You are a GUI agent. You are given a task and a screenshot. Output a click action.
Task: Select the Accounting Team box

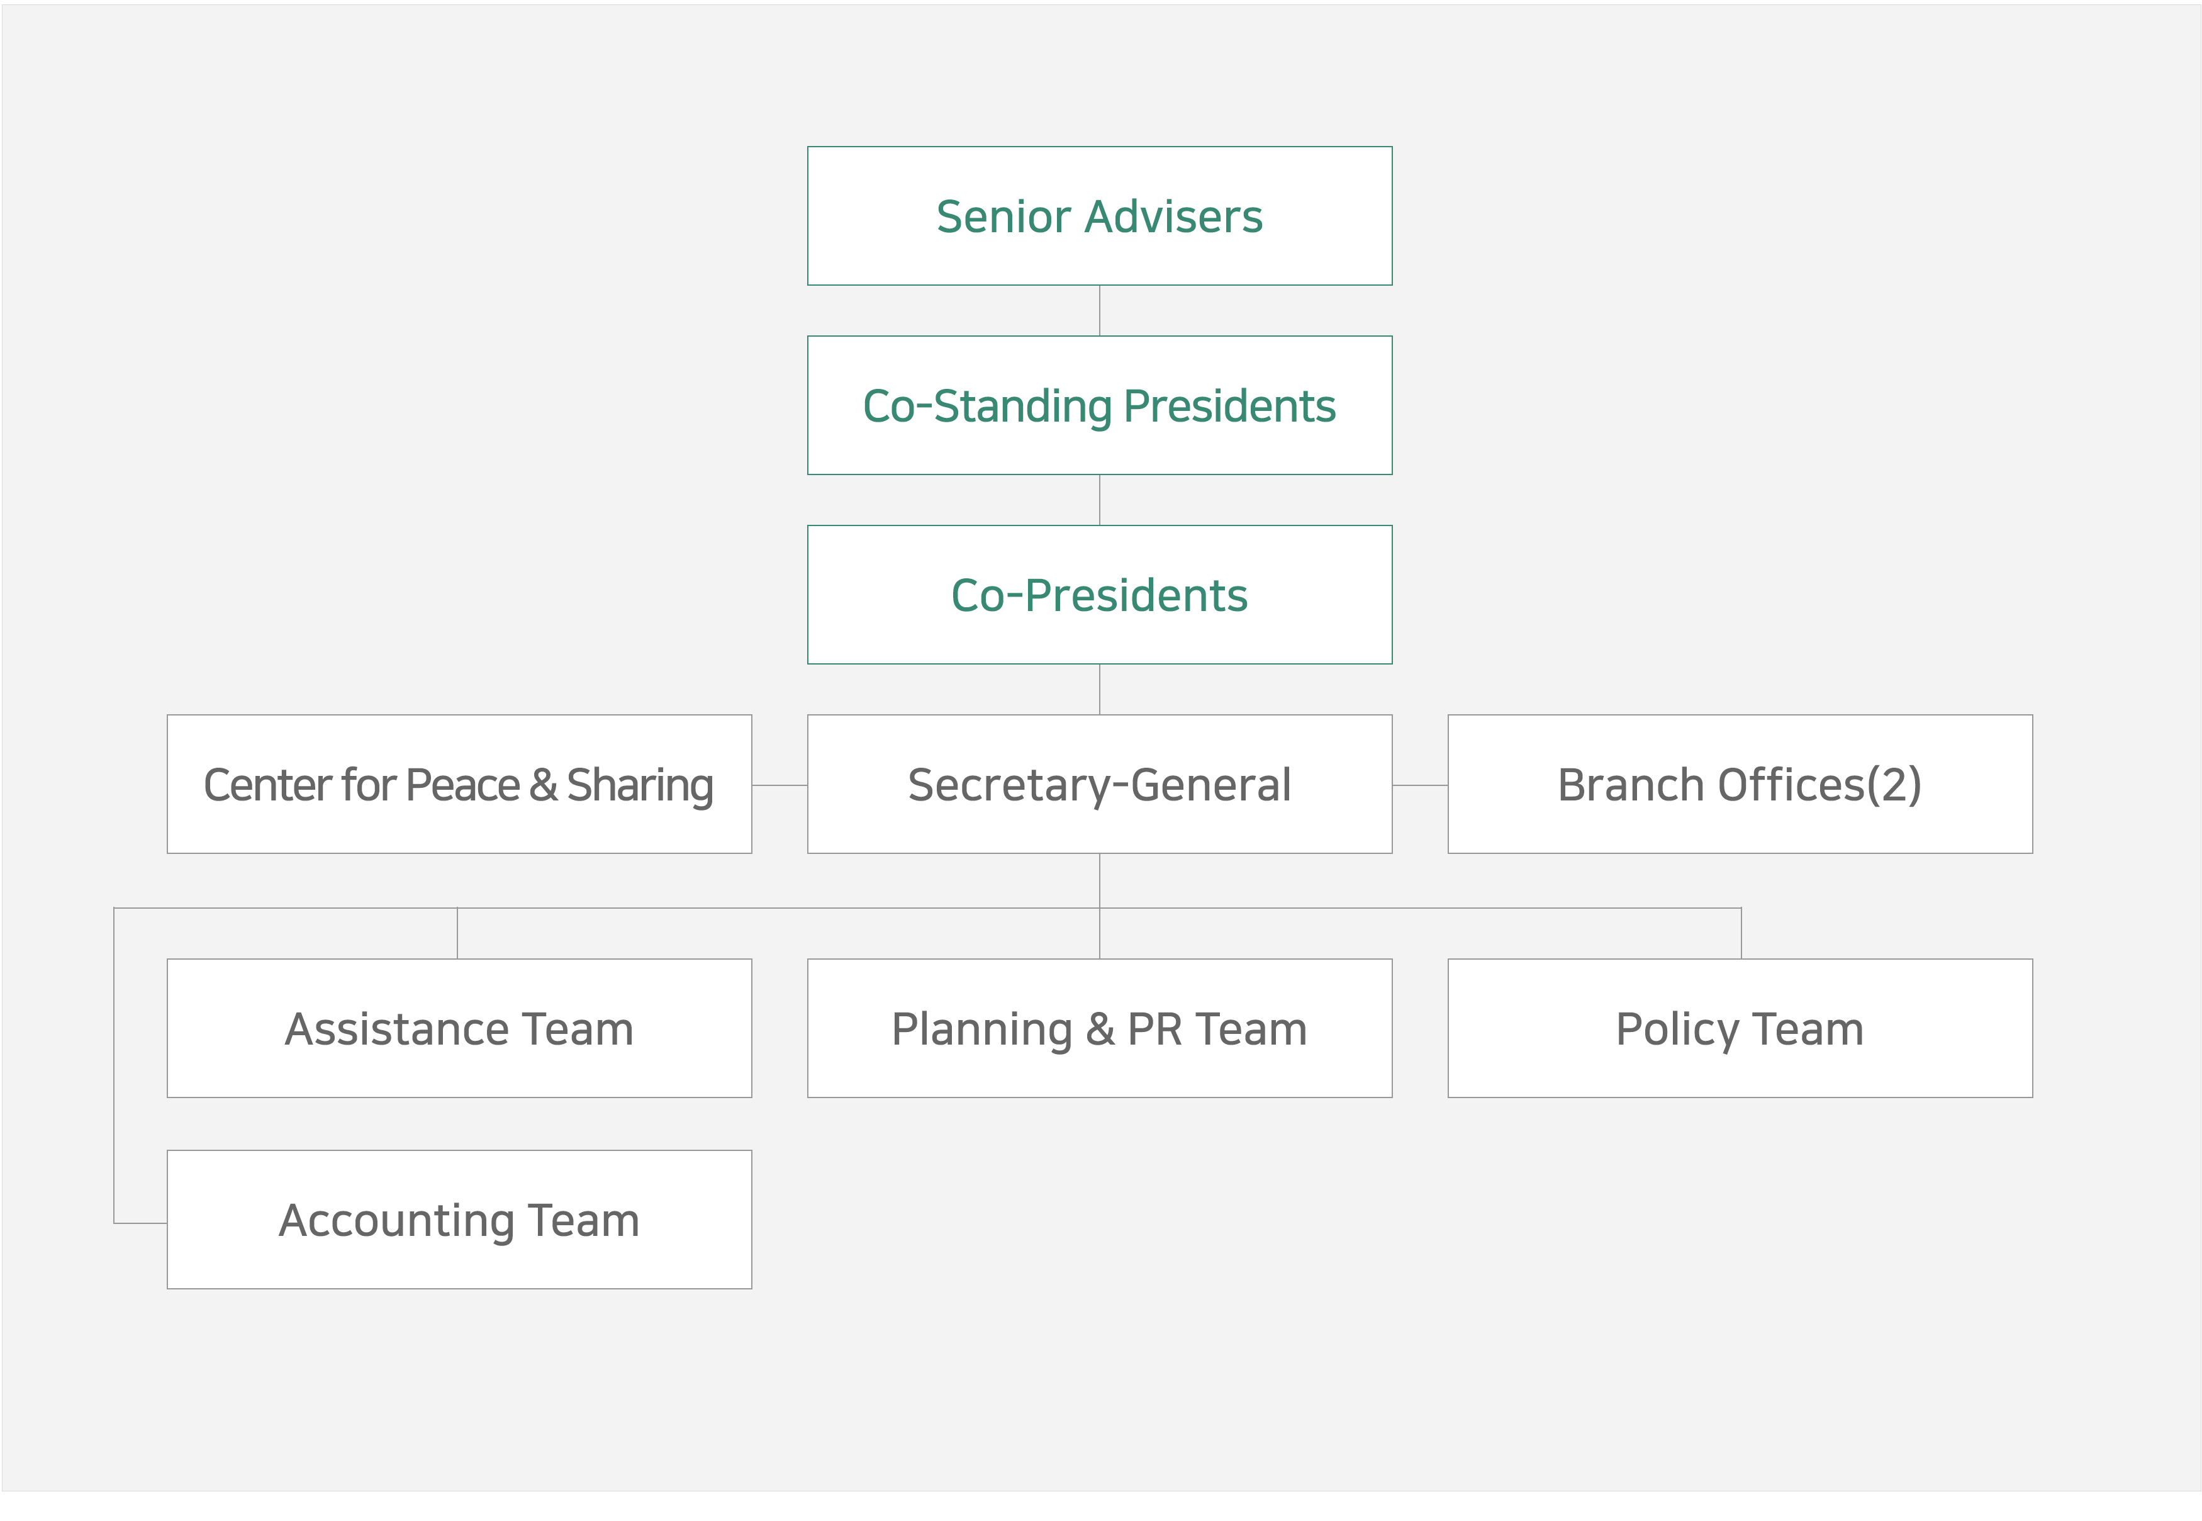click(459, 1220)
